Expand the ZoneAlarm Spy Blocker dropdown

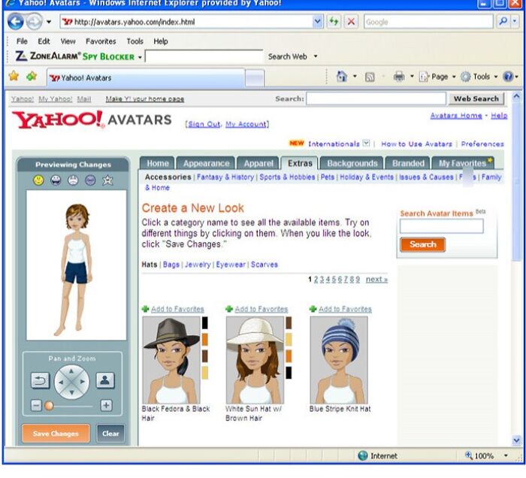pos(140,57)
